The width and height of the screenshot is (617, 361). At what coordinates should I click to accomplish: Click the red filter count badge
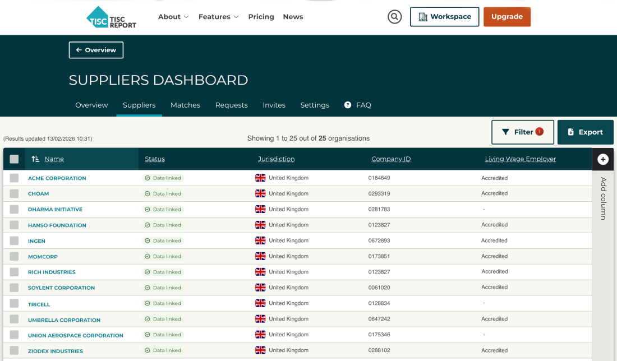click(539, 132)
